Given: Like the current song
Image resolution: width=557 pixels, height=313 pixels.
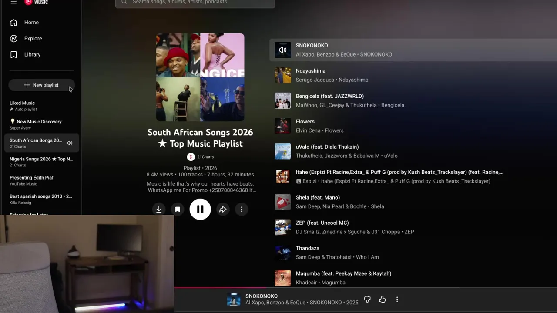Looking at the screenshot, I should pyautogui.click(x=382, y=300).
